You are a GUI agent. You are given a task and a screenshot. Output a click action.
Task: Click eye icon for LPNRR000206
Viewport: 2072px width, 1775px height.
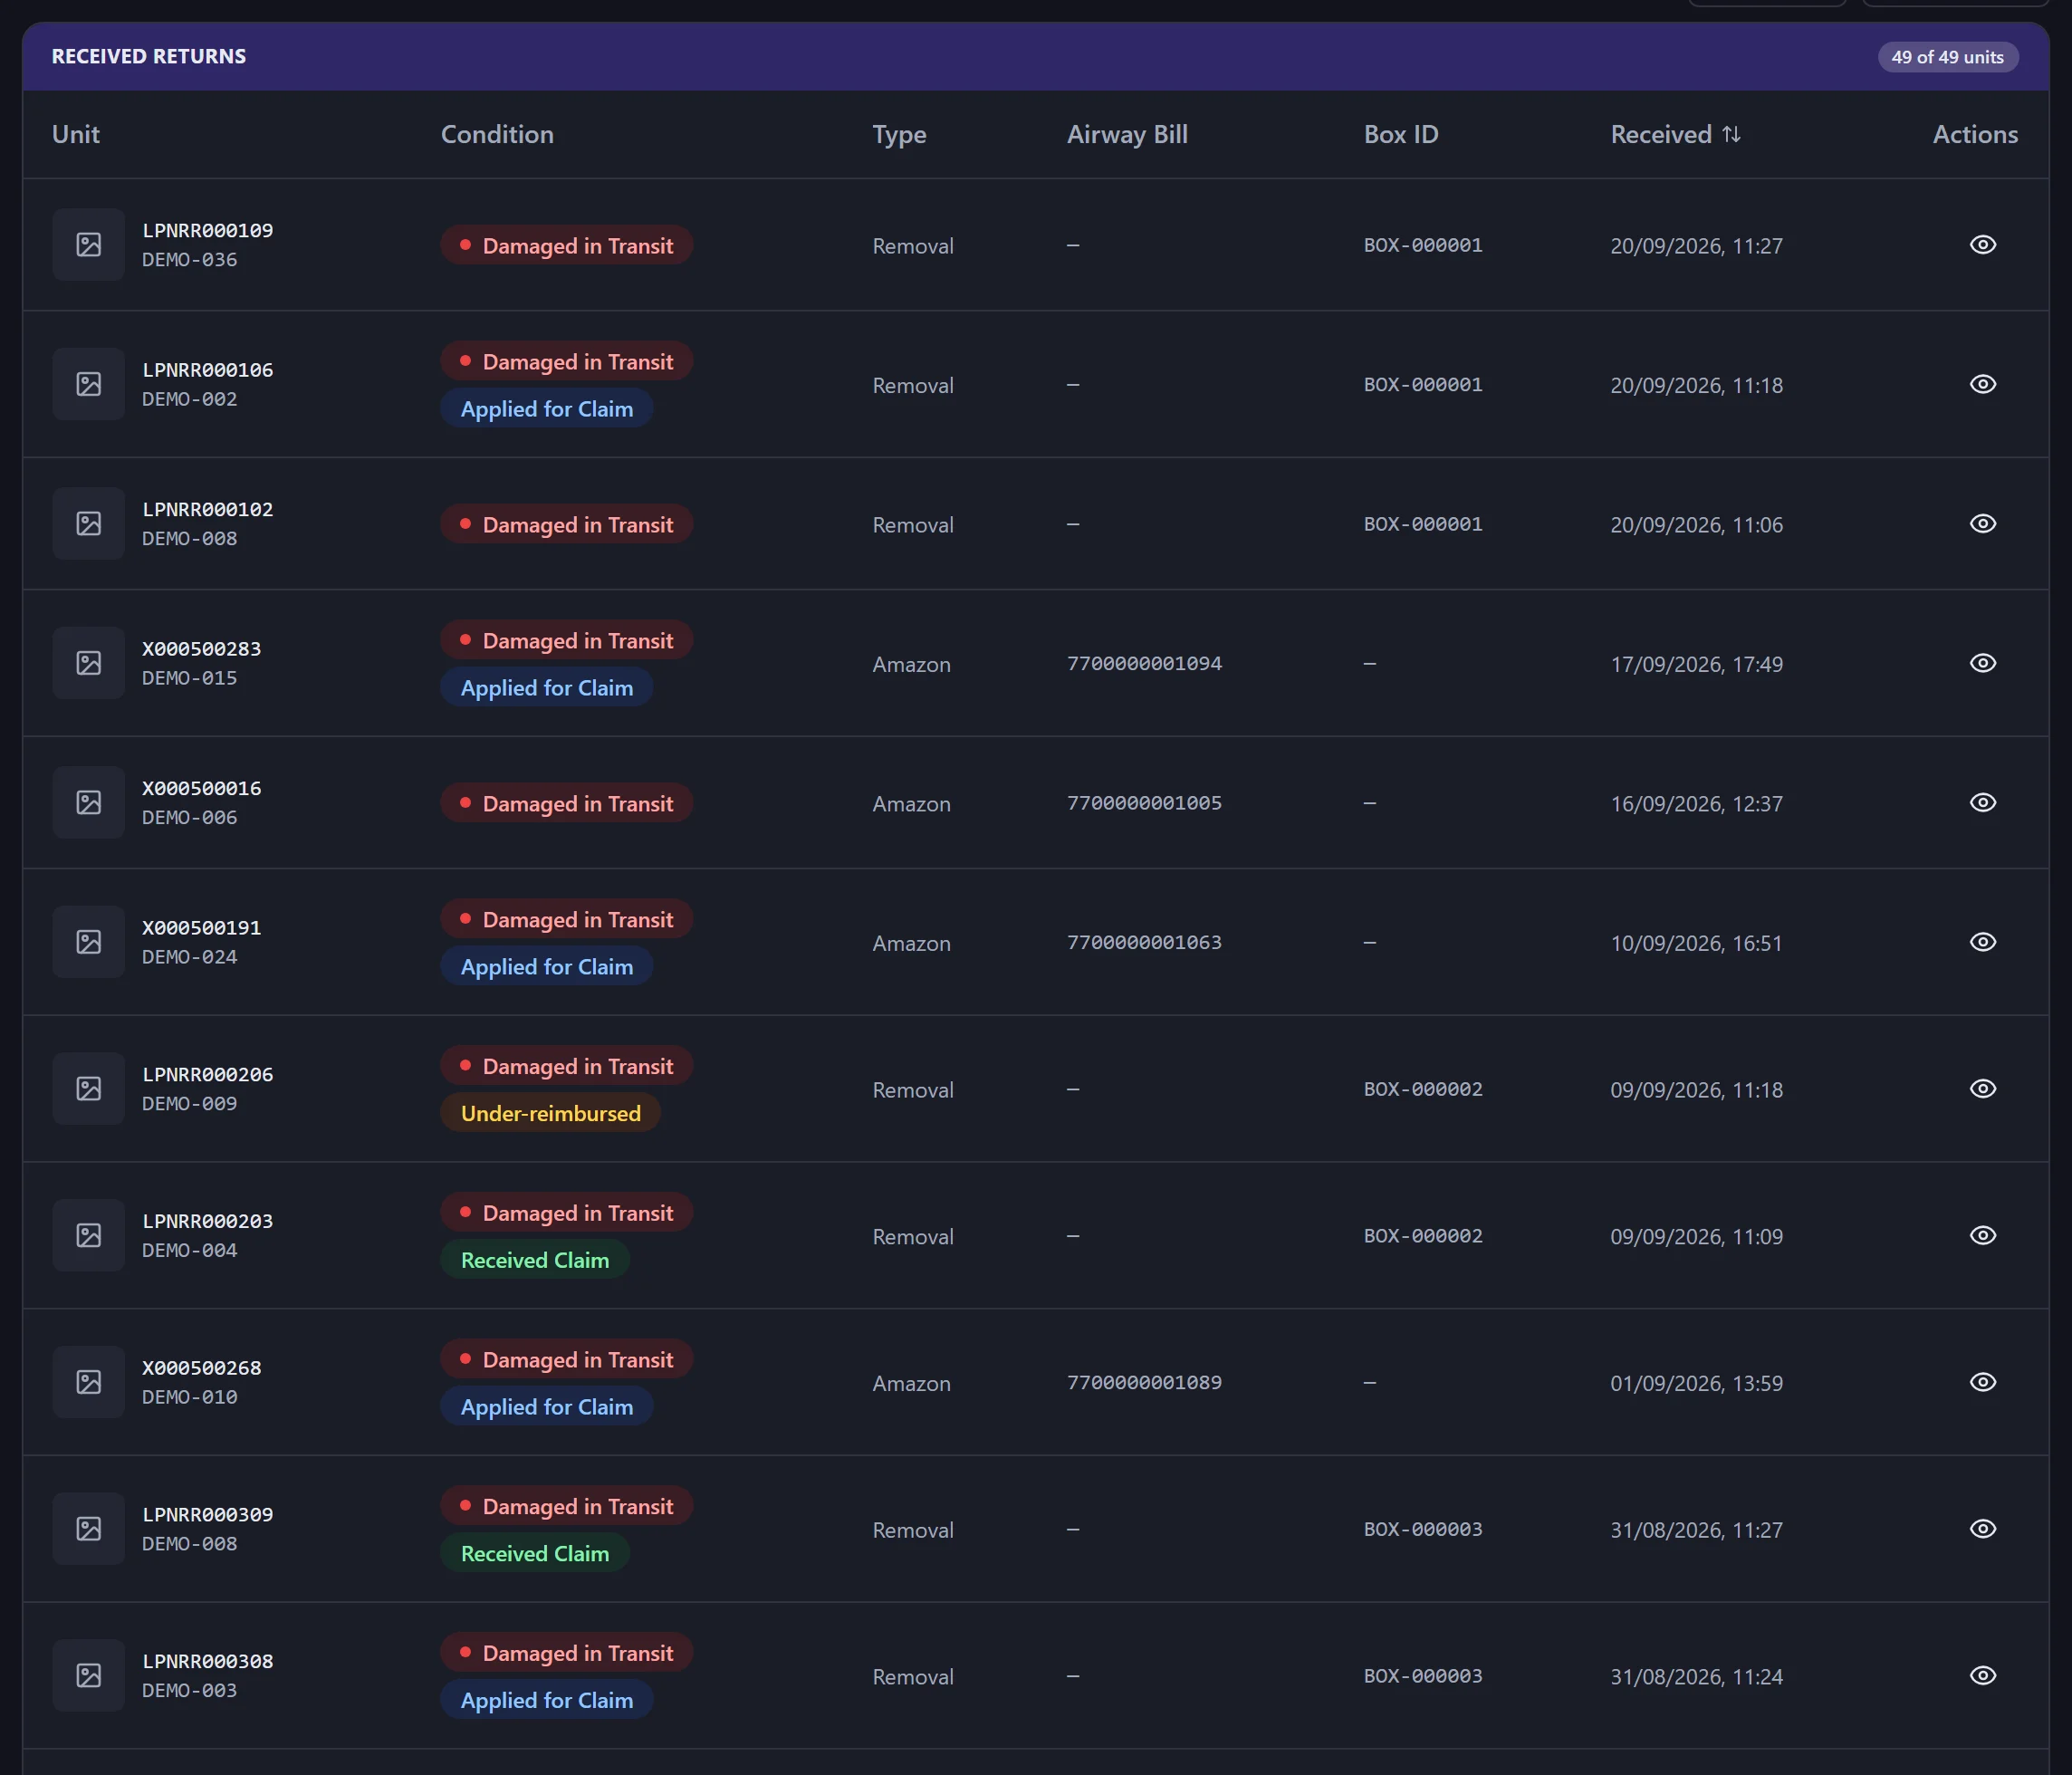tap(1982, 1089)
